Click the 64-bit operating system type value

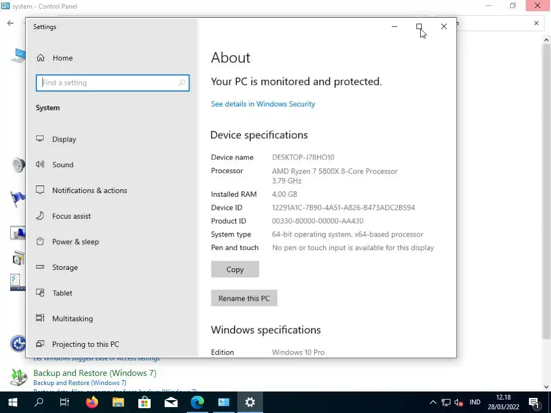pos(348,234)
